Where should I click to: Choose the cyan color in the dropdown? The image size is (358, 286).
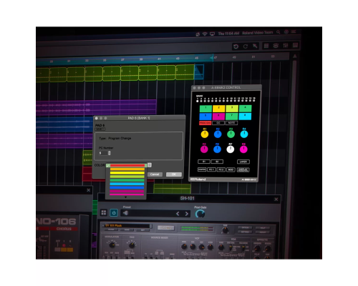(127, 184)
